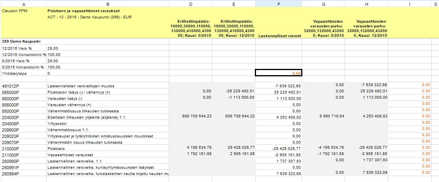Screen dimensions: 439x182
Task: Click the title 'Poistoero ja vapaaehtoiset varaukset'
Action: point(84,11)
